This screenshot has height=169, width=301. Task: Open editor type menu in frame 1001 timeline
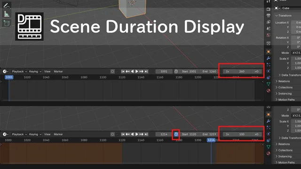[6, 71]
